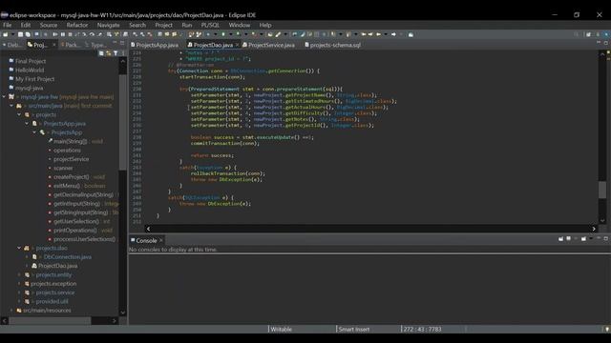Close the ProjectDao.java editor tab
Image resolution: width=611 pixels, height=343 pixels.
tap(237, 45)
